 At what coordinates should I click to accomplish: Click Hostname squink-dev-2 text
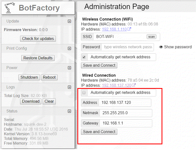[x=25, y=124]
